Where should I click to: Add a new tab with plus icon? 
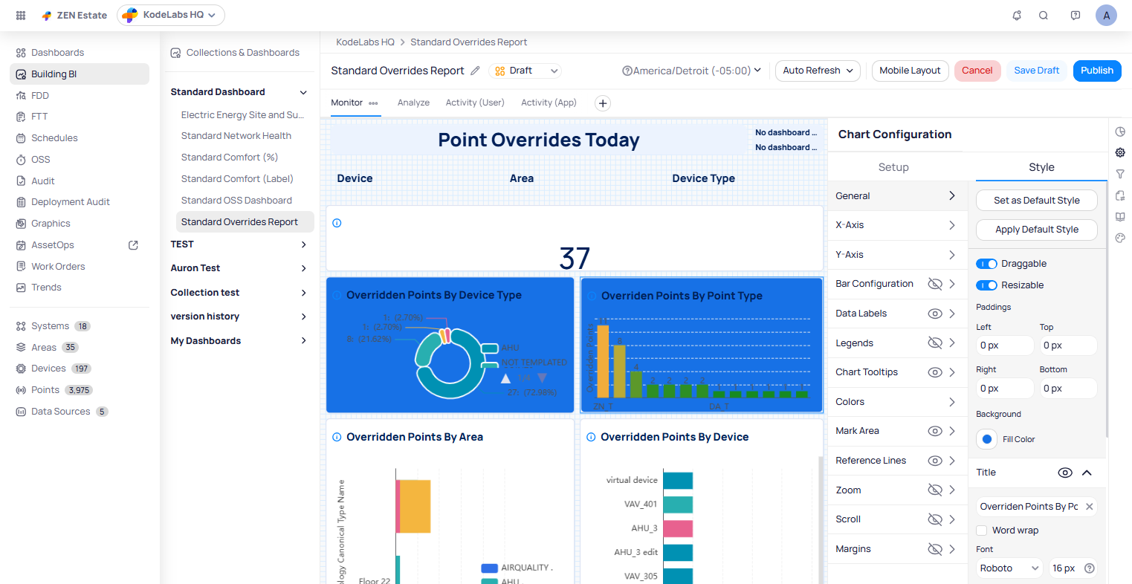point(603,103)
